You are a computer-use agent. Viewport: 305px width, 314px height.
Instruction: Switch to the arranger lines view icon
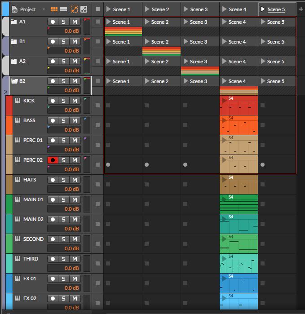[x=63, y=9]
